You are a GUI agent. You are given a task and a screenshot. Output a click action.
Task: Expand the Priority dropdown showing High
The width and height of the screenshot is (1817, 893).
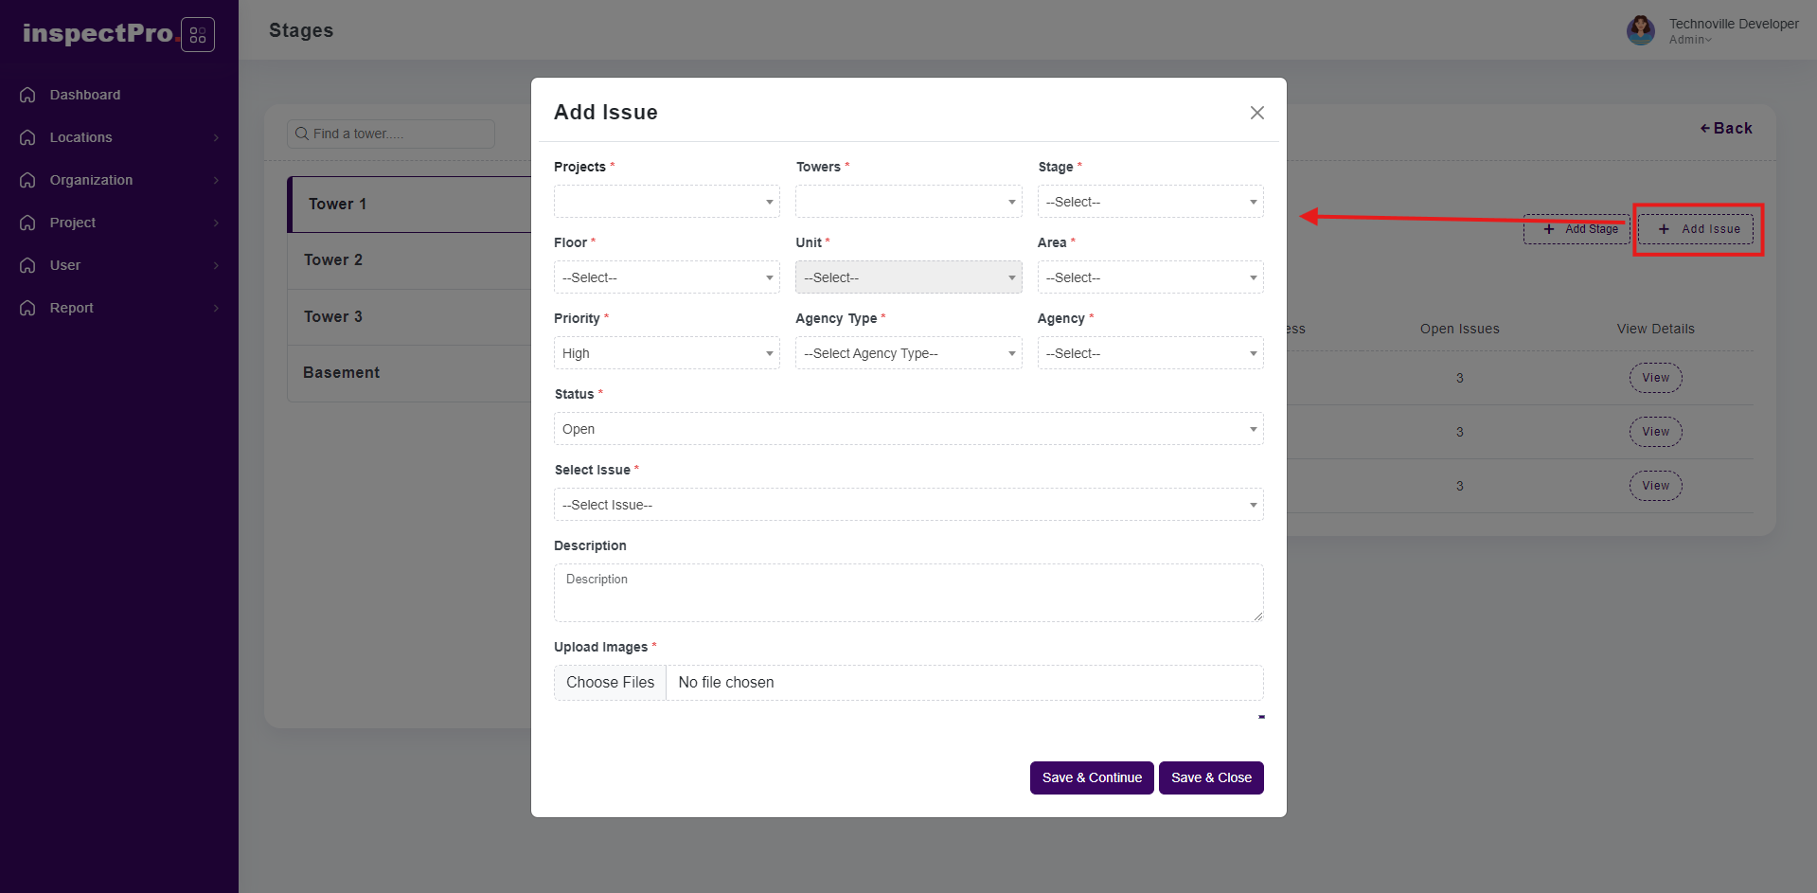[x=667, y=353]
